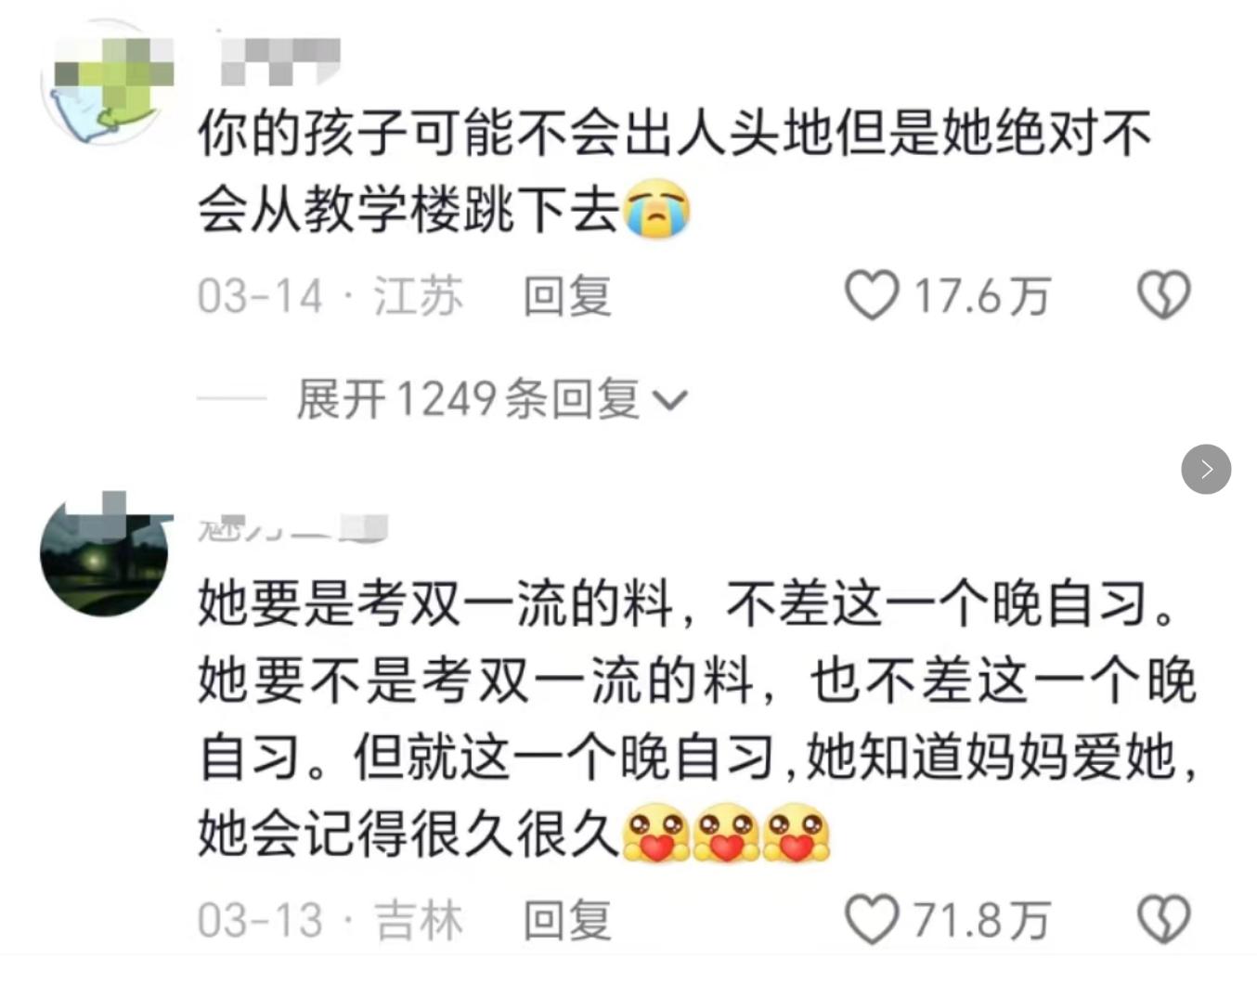The width and height of the screenshot is (1257, 997).
Task: Tap the 17.6万 like count
Action: click(982, 296)
